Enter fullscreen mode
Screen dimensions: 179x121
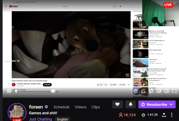[175, 91]
